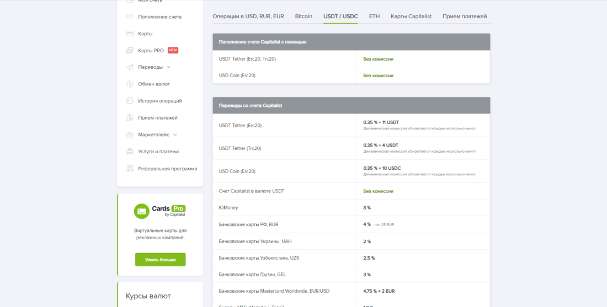
Task: Click the Cards Pro green logo icon
Action: tap(142, 211)
